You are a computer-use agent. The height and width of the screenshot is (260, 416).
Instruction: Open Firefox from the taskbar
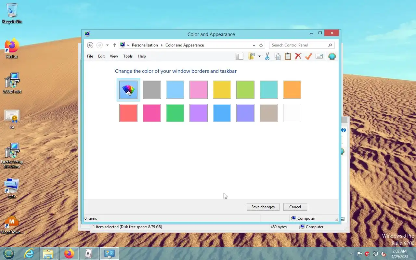point(69,253)
